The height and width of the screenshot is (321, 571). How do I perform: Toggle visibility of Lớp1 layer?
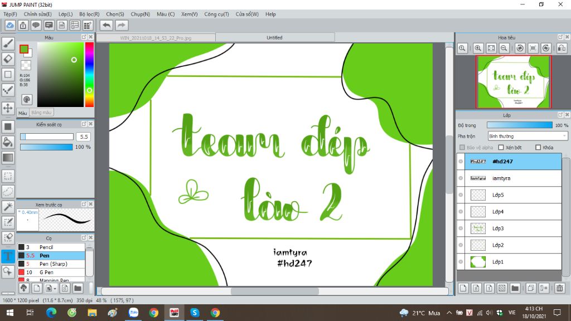461,262
